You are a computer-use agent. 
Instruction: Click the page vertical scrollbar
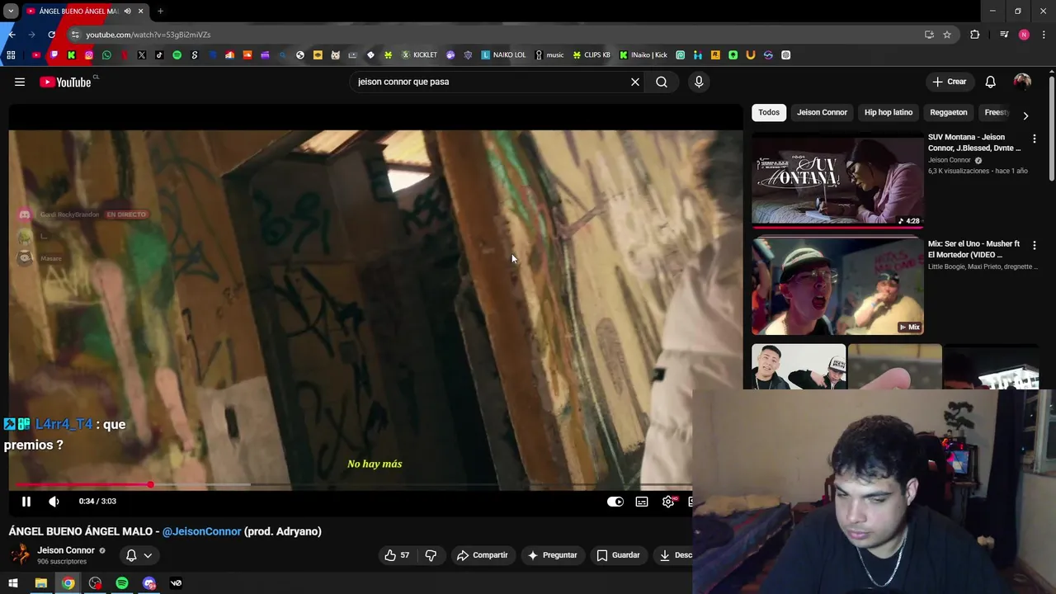[1052, 128]
